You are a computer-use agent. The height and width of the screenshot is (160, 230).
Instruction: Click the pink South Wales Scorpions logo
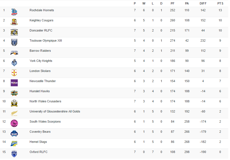14,123
